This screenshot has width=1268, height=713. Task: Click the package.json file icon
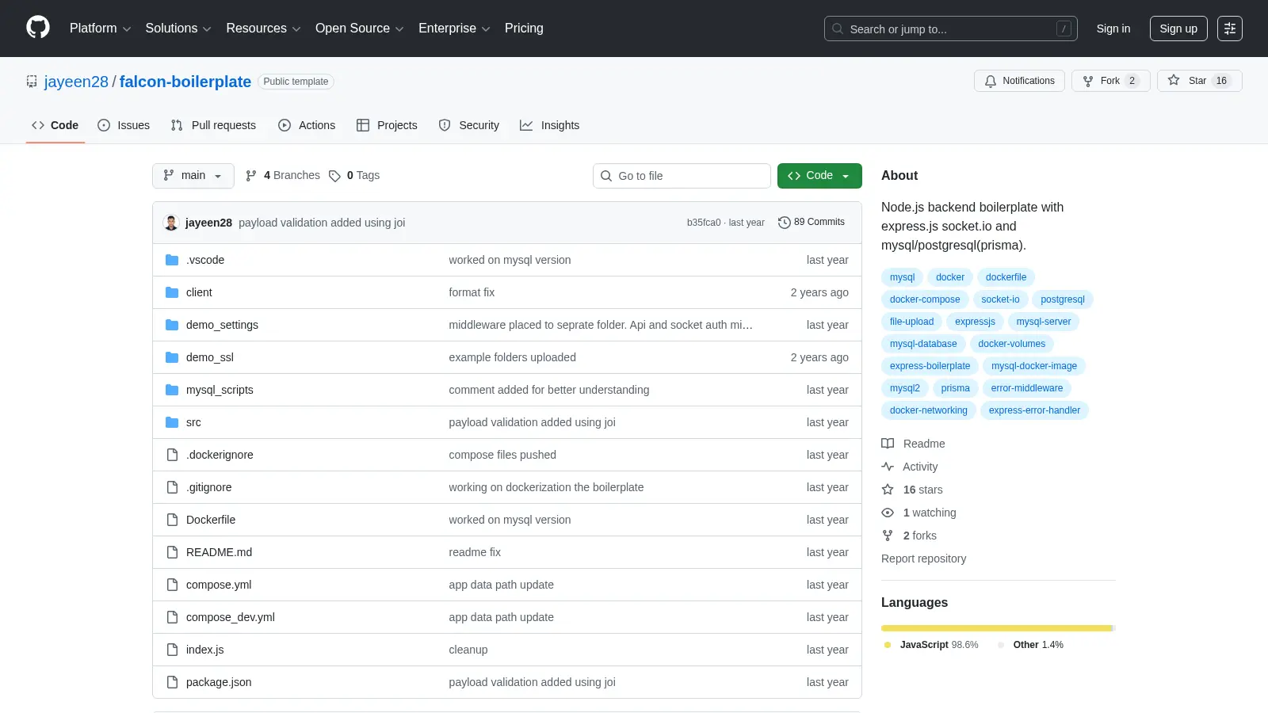pos(172,682)
